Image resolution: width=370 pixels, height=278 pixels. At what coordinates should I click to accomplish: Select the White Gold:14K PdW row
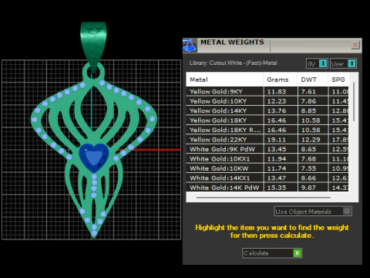[267, 188]
